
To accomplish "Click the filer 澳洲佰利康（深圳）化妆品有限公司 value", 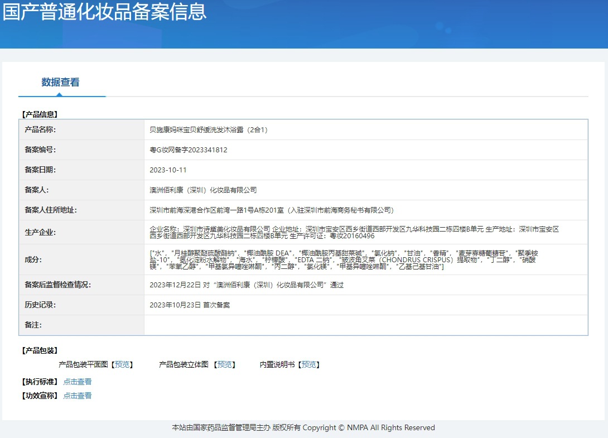I will pos(203,190).
